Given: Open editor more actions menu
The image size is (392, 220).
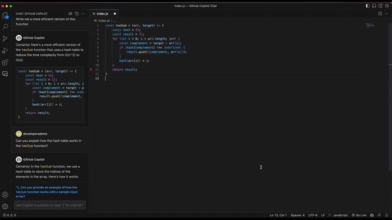Looking at the screenshot, I should click(386, 13).
